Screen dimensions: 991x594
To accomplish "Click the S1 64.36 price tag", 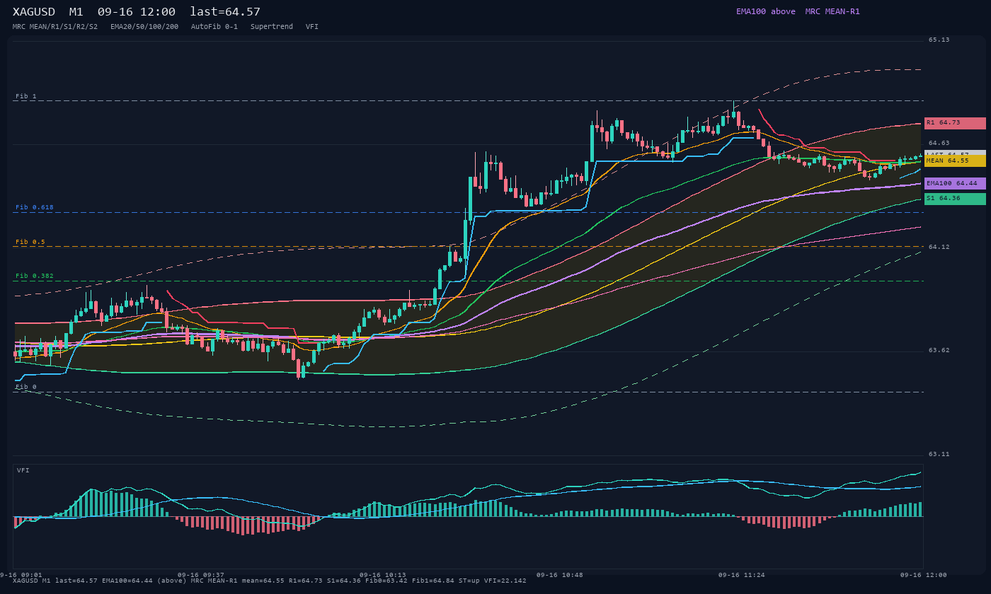I will point(955,199).
